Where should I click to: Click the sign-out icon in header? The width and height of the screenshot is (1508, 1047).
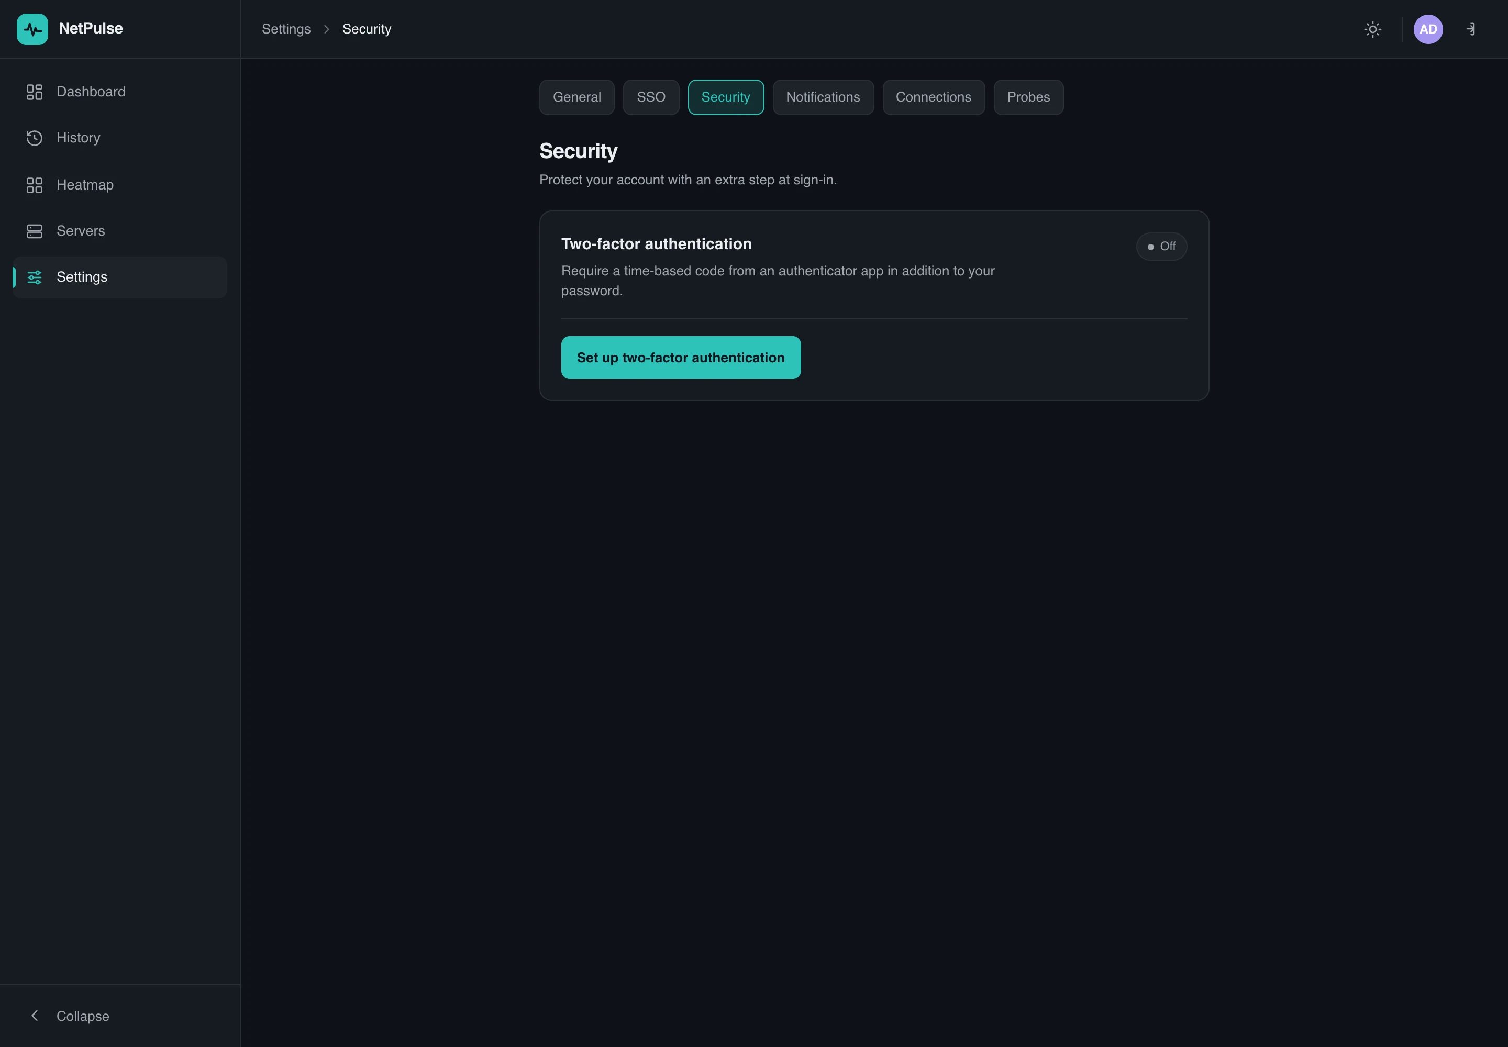click(1471, 29)
